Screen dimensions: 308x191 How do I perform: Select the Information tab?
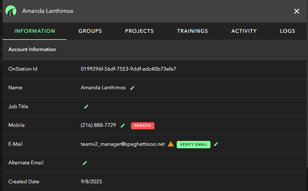coord(35,31)
